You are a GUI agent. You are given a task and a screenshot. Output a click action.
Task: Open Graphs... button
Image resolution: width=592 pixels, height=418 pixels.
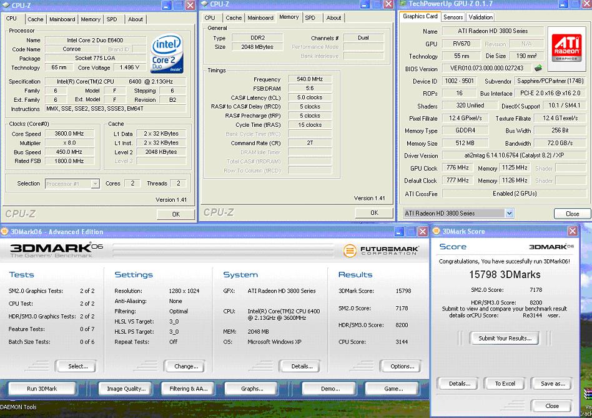coord(251,389)
